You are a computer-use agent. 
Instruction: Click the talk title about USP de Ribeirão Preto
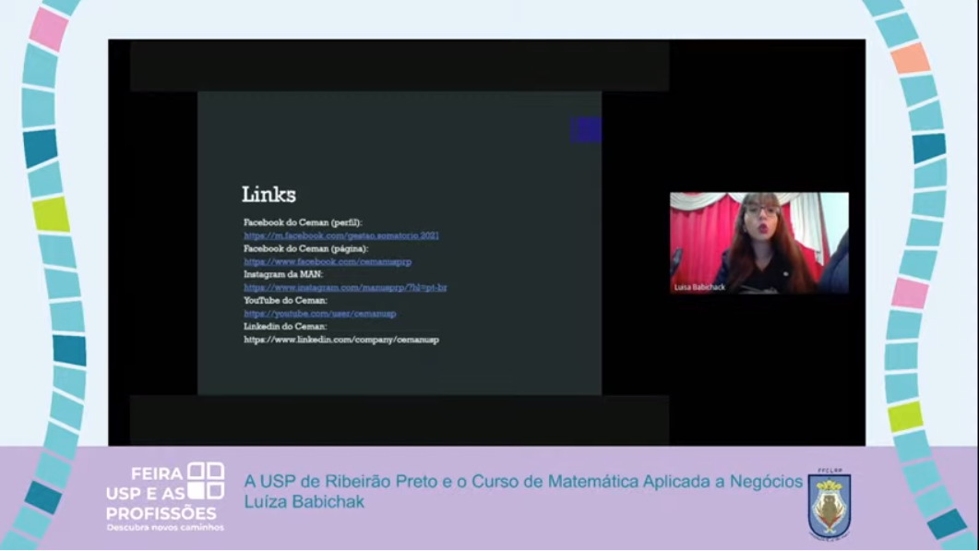[x=523, y=482]
